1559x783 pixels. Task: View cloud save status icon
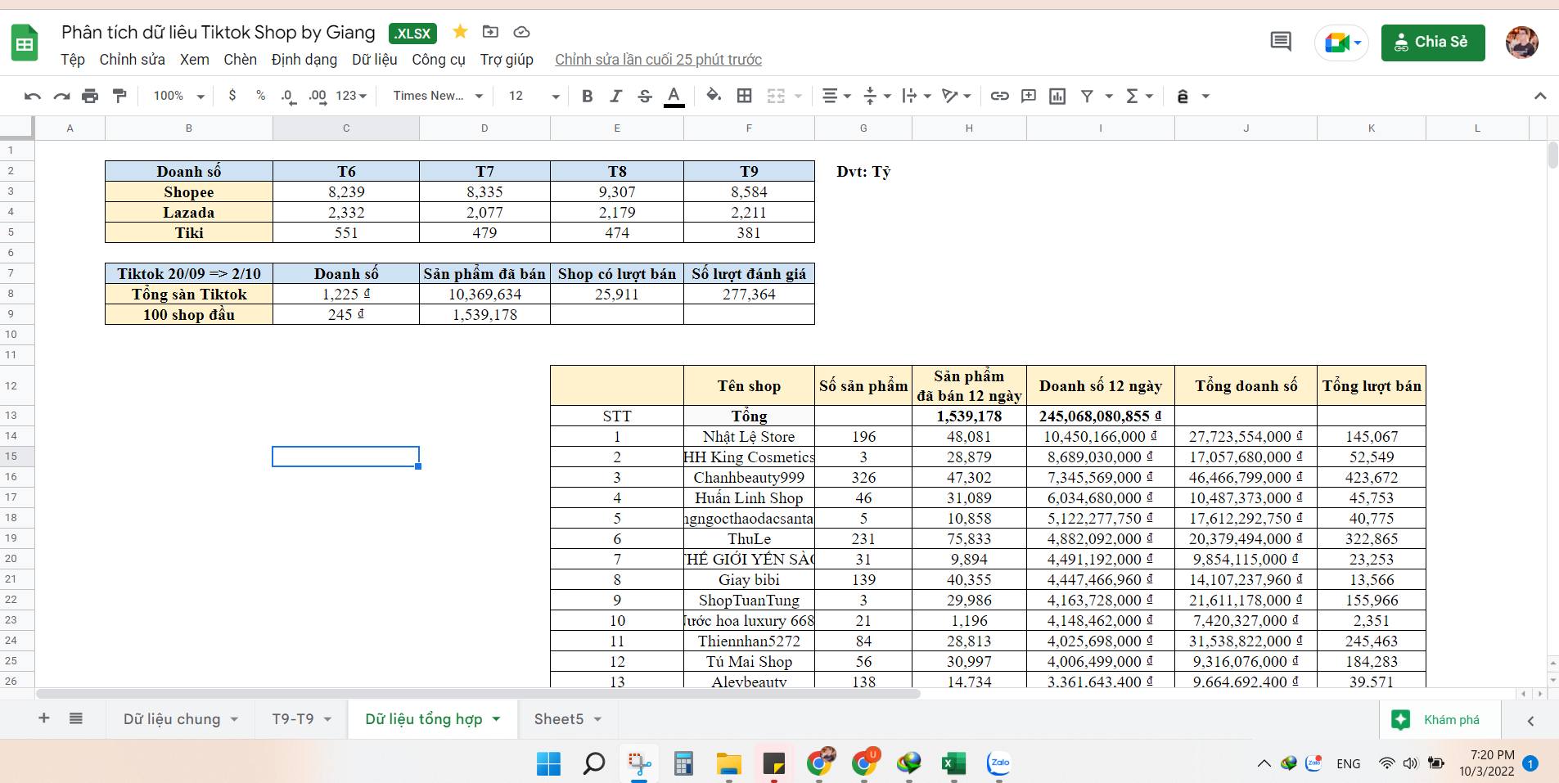pos(521,32)
